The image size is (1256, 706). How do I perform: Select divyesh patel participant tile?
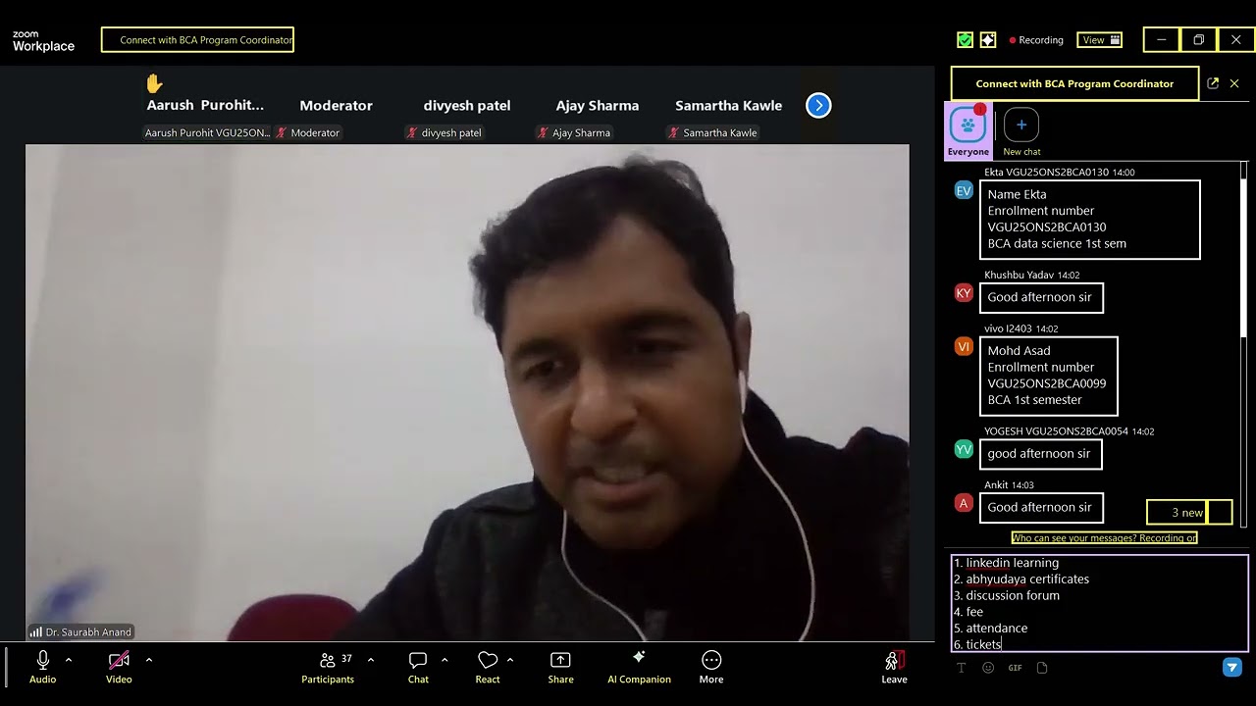pos(466,106)
